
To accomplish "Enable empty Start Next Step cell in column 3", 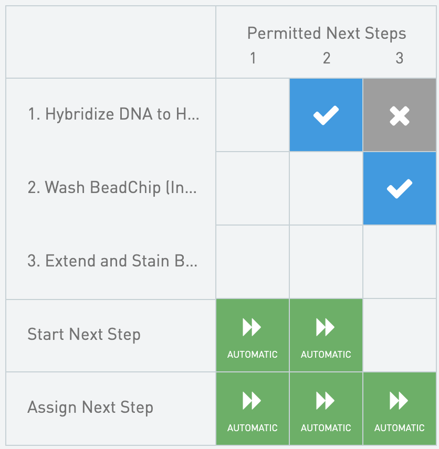I will [399, 336].
